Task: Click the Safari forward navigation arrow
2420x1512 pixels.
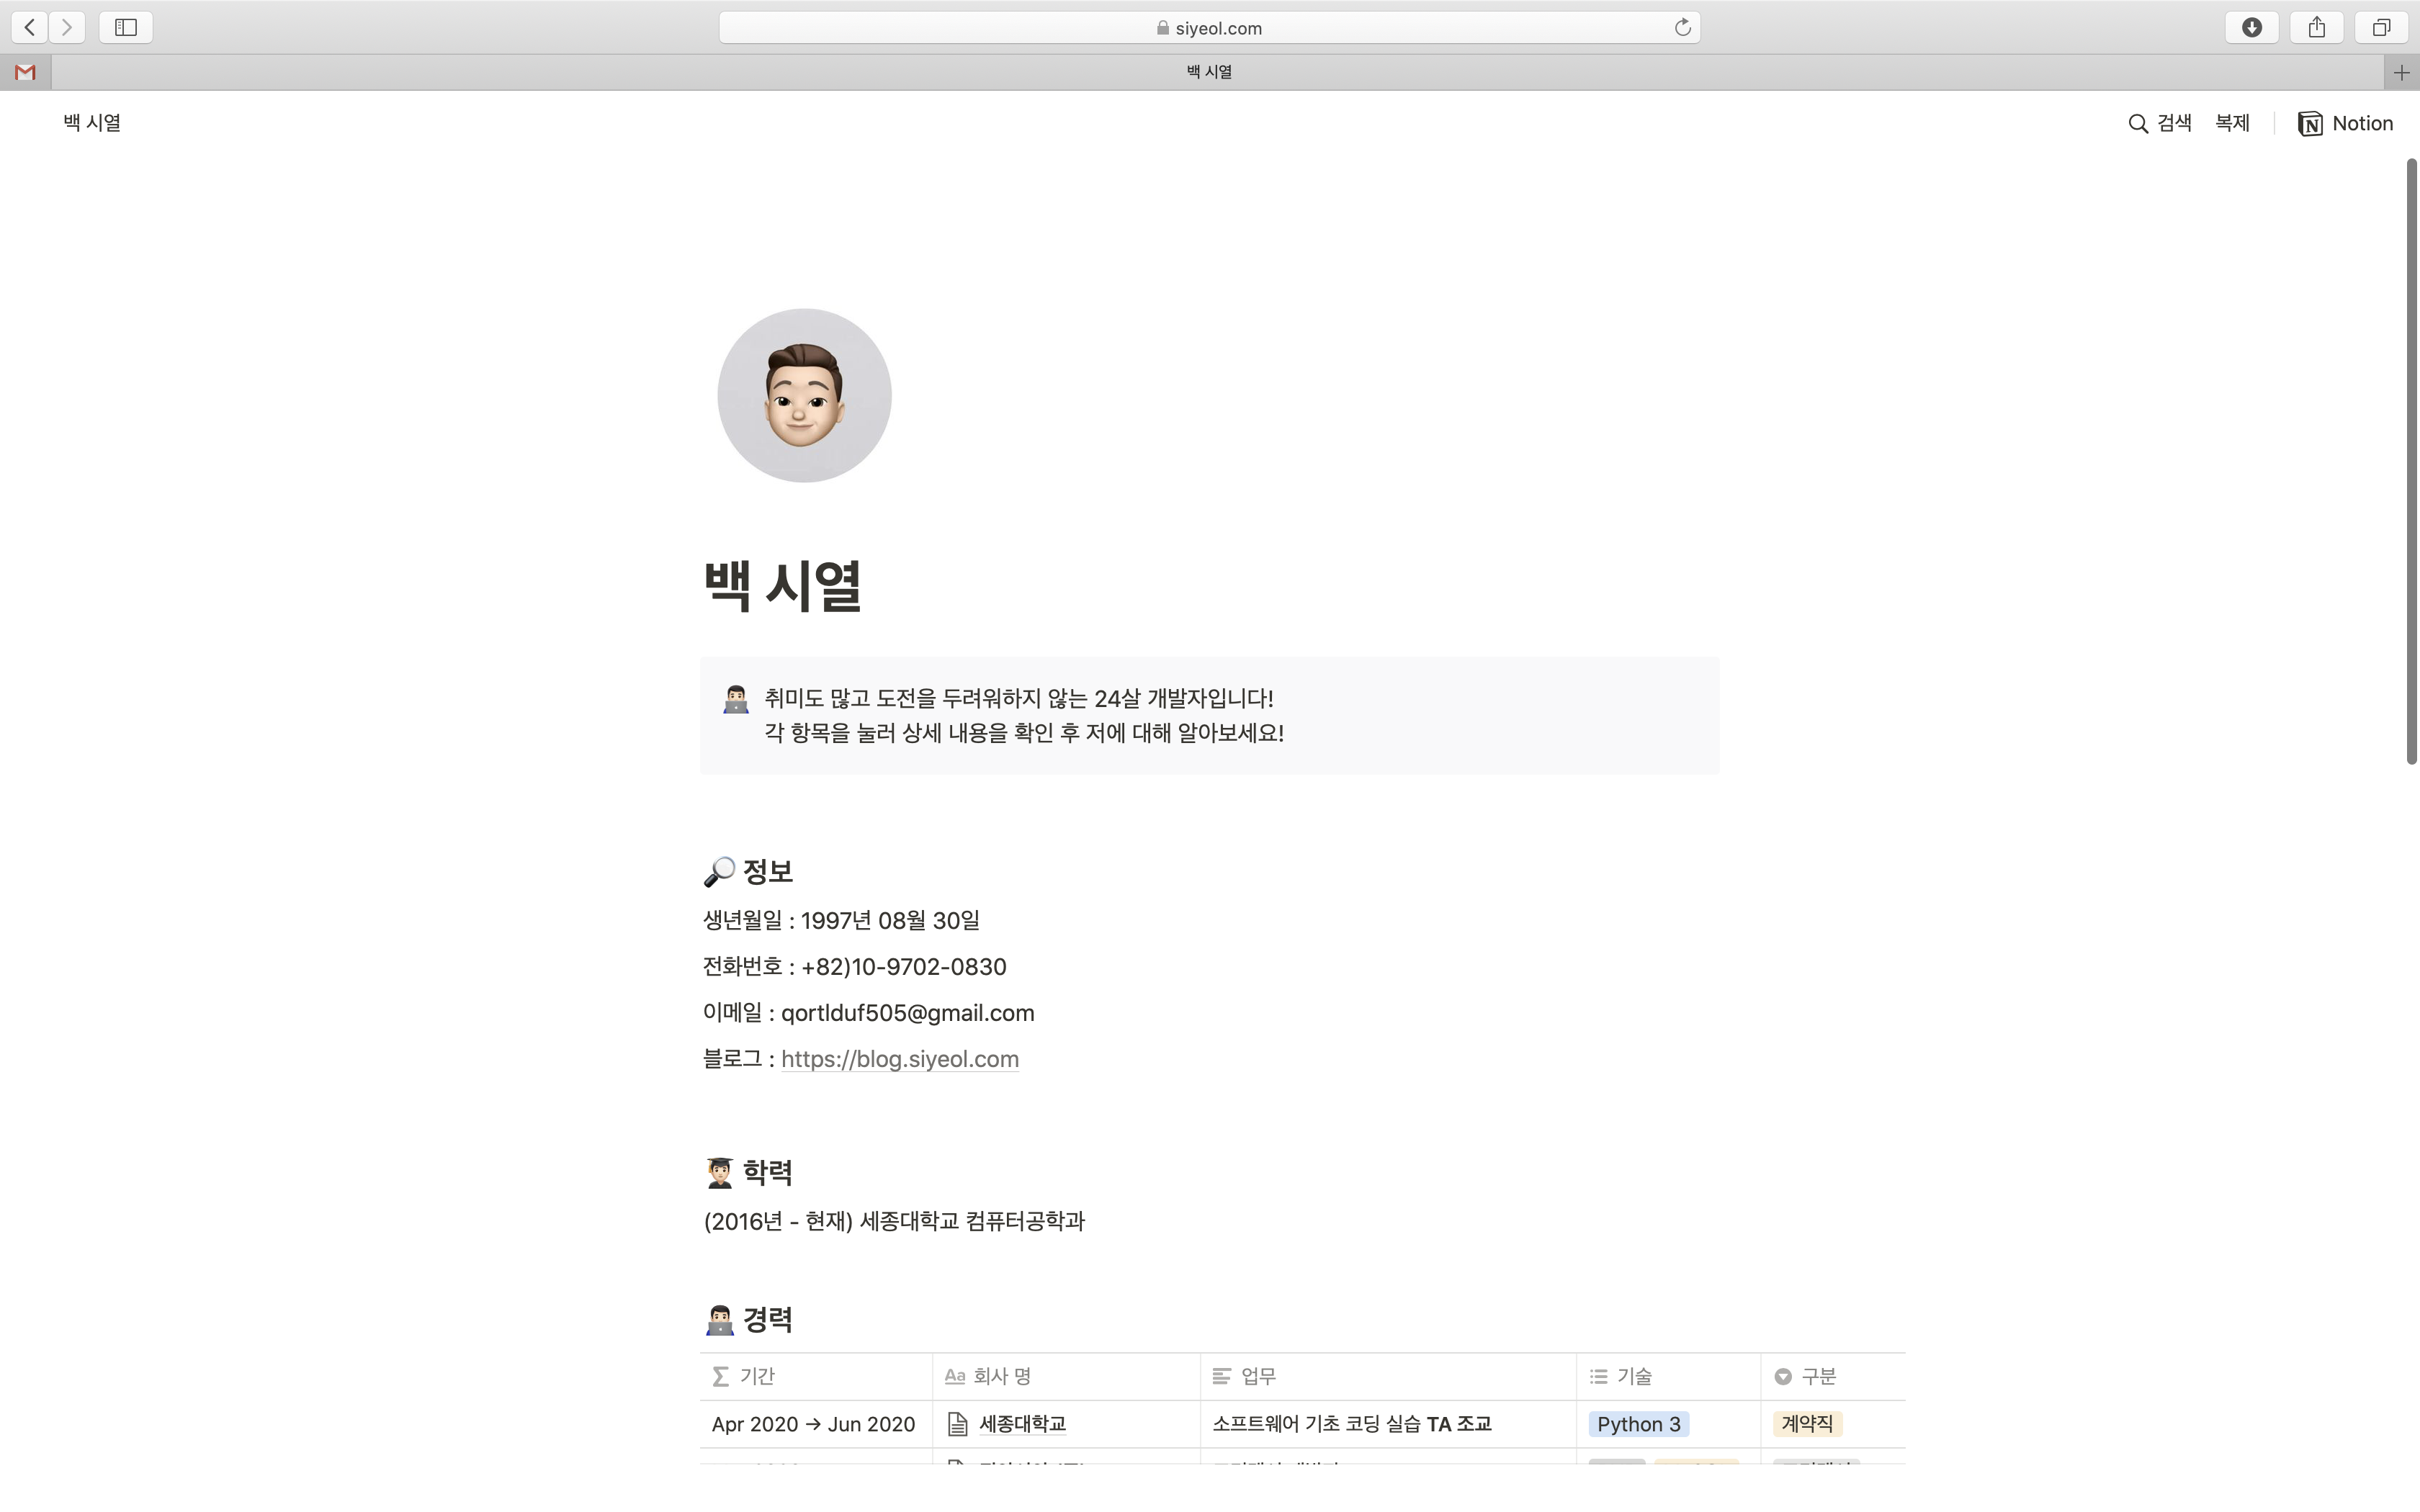Action: (67, 27)
